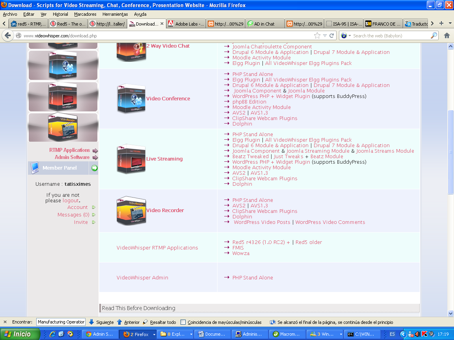Open the Archivo menu

pos(10,14)
